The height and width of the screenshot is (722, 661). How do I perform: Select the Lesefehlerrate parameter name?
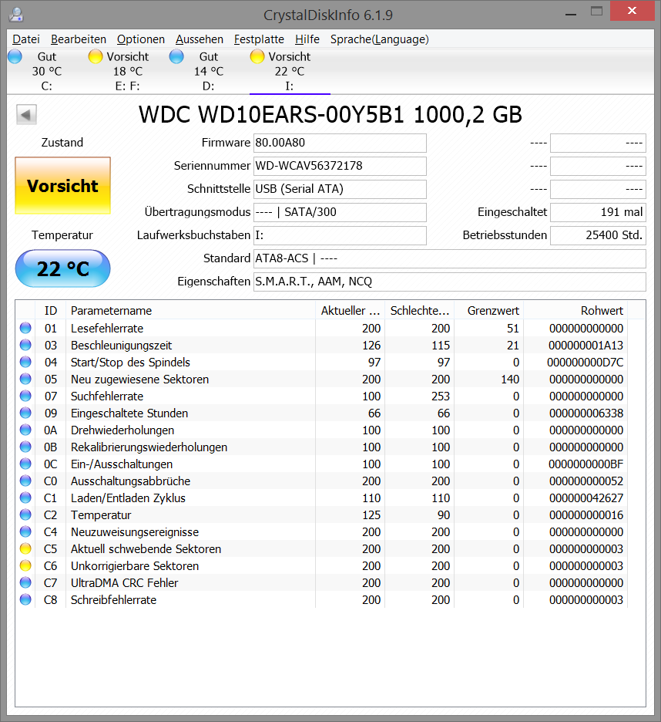coord(107,329)
